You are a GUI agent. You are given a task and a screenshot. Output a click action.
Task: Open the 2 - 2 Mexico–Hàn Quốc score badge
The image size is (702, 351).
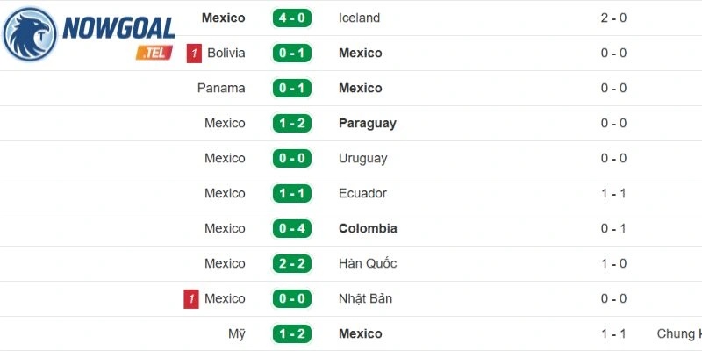pyautogui.click(x=292, y=264)
